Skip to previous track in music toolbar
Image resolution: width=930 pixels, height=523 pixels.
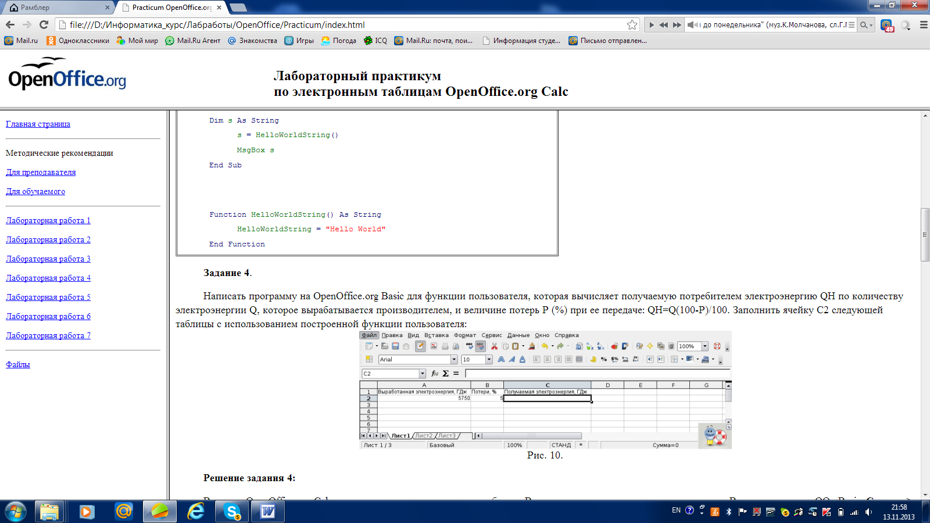[664, 25]
